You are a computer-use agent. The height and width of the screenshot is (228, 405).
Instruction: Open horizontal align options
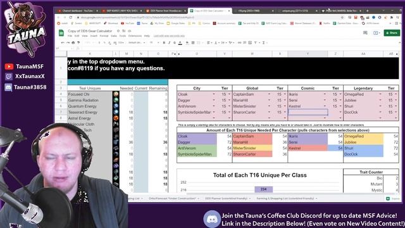(209, 42)
